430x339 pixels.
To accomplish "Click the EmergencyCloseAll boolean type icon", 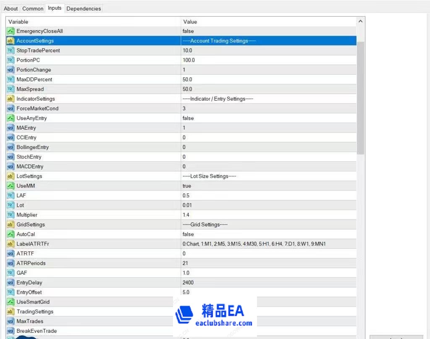I will (x=10, y=31).
